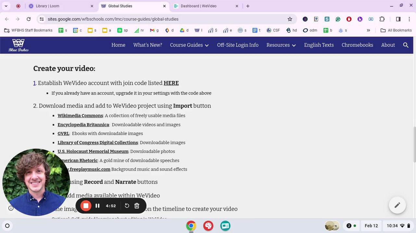Bookmark this page with the star

coord(290,19)
